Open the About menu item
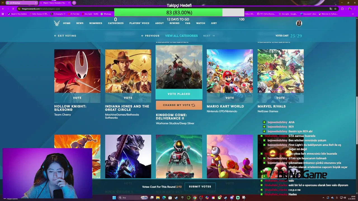Viewport: 358px width, 201px height. [159, 23]
